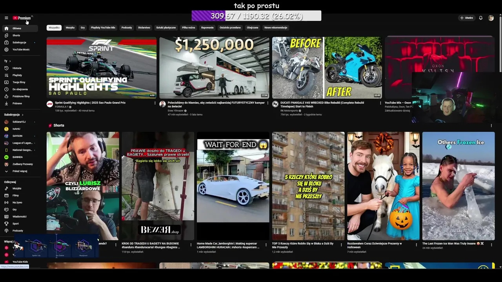The width and height of the screenshot is (502, 282).
Task: Play the BEFORE AFTER Ducati thumbnail
Action: [327, 67]
